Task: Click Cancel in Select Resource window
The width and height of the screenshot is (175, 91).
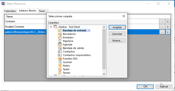Action: [164, 86]
